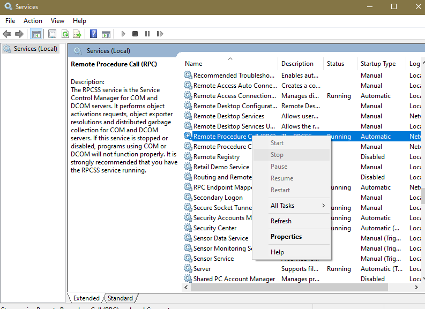Viewport: 425px width, 309px height.
Task: Toggle the Show/Hide Action Pane icon
Action: pos(106,34)
